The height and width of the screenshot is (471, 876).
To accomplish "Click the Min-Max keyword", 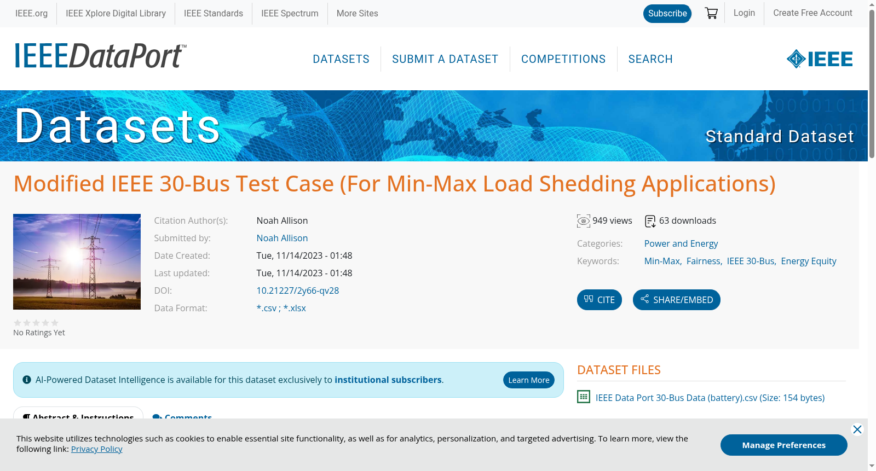I will (662, 261).
